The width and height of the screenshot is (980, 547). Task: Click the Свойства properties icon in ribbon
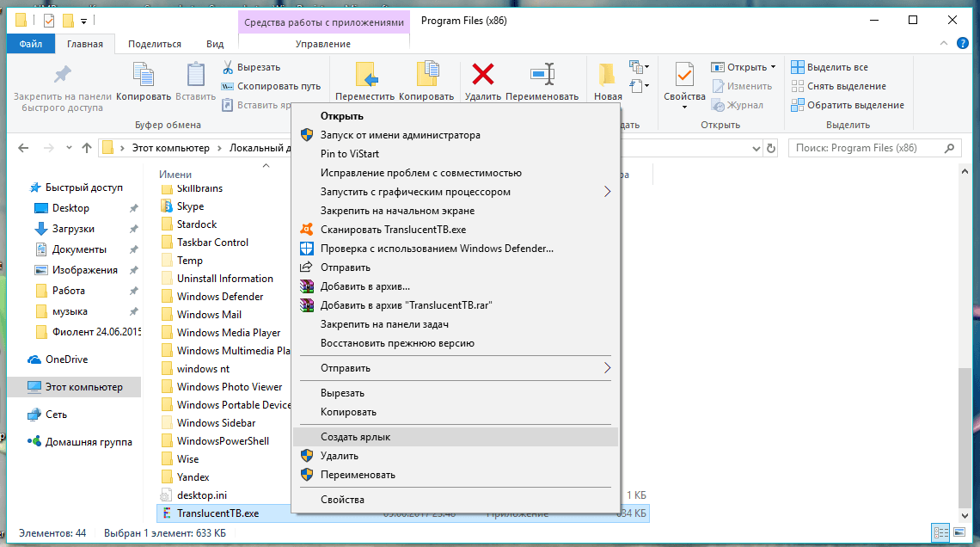tap(684, 74)
